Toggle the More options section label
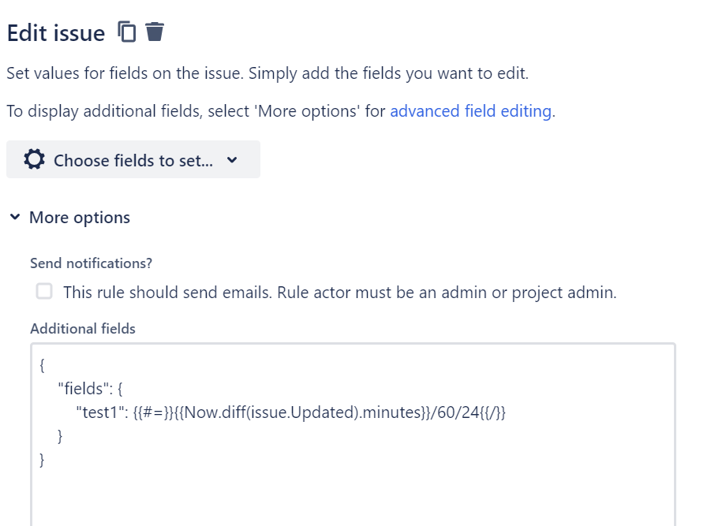The width and height of the screenshot is (711, 526). click(x=80, y=218)
